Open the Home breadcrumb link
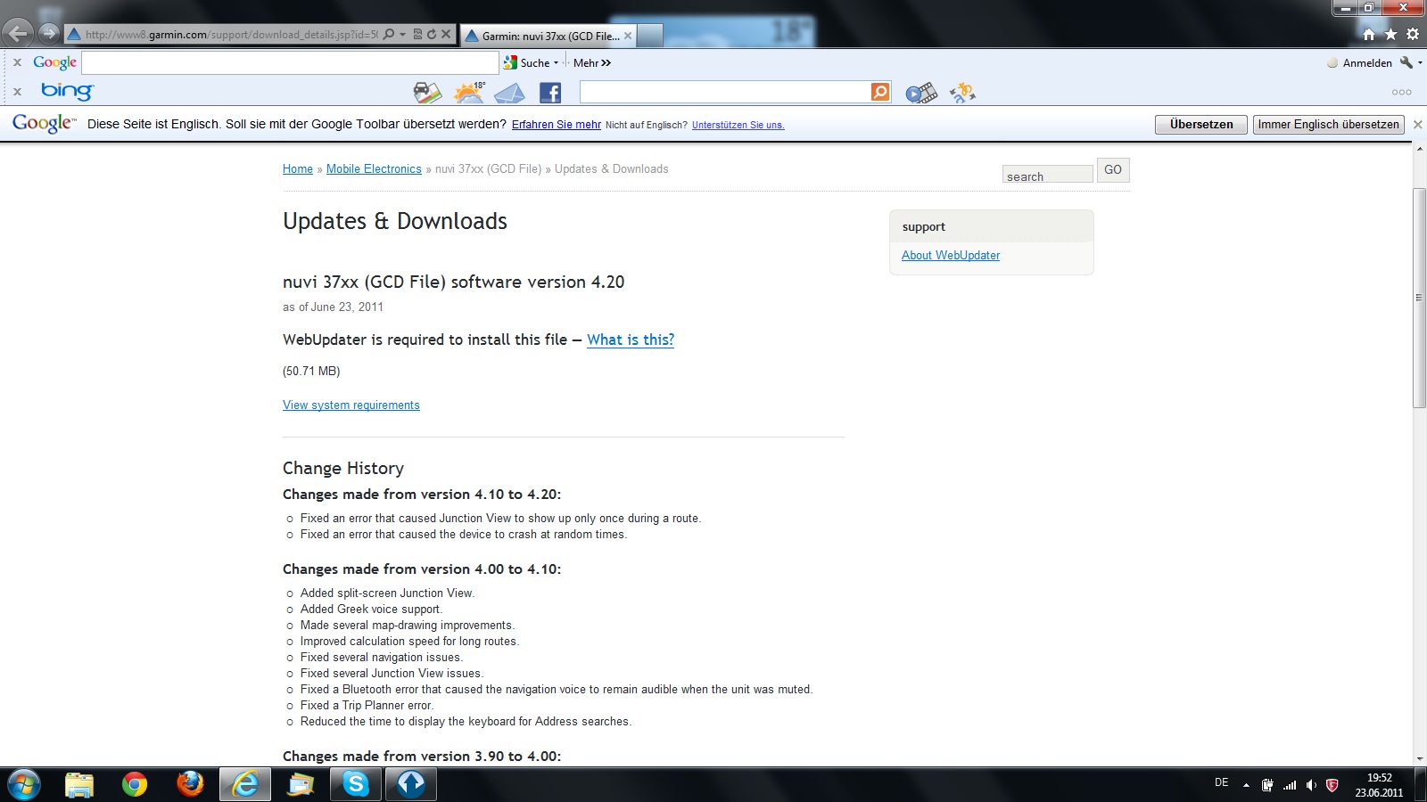 pos(298,169)
